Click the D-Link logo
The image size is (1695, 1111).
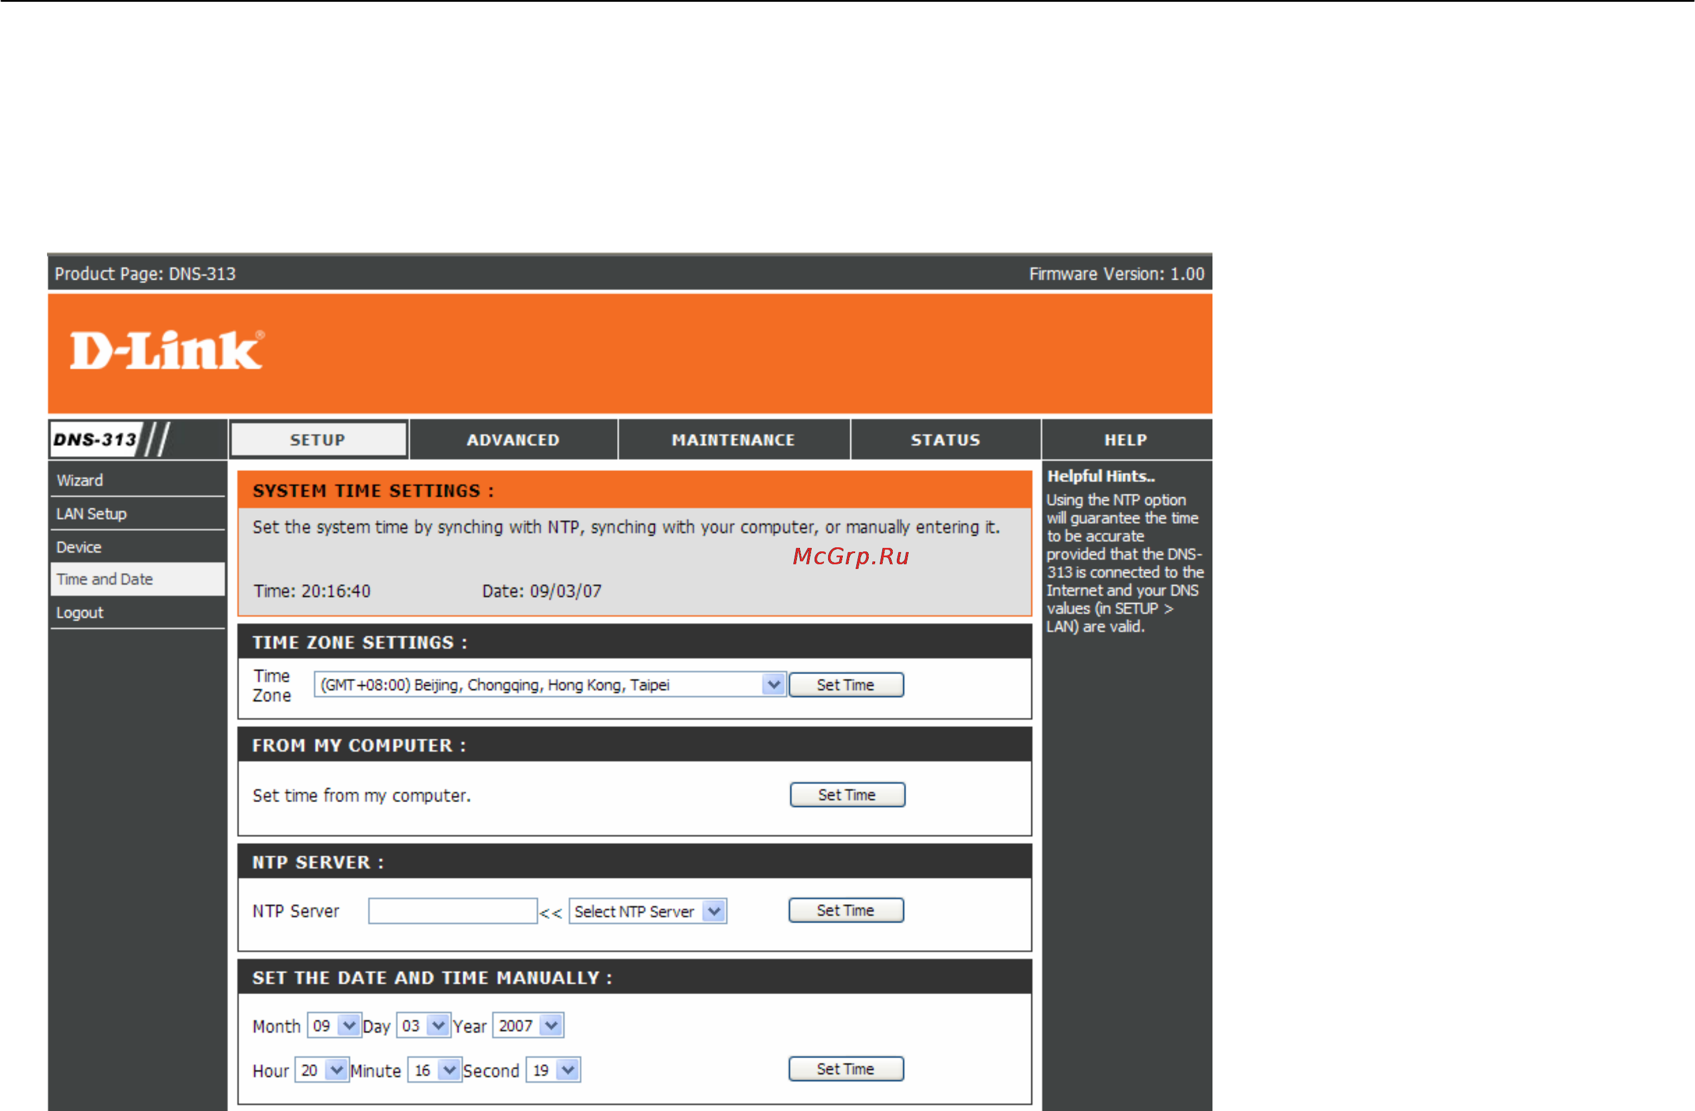pos(167,350)
